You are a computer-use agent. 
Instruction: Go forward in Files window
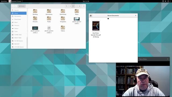[16, 6]
